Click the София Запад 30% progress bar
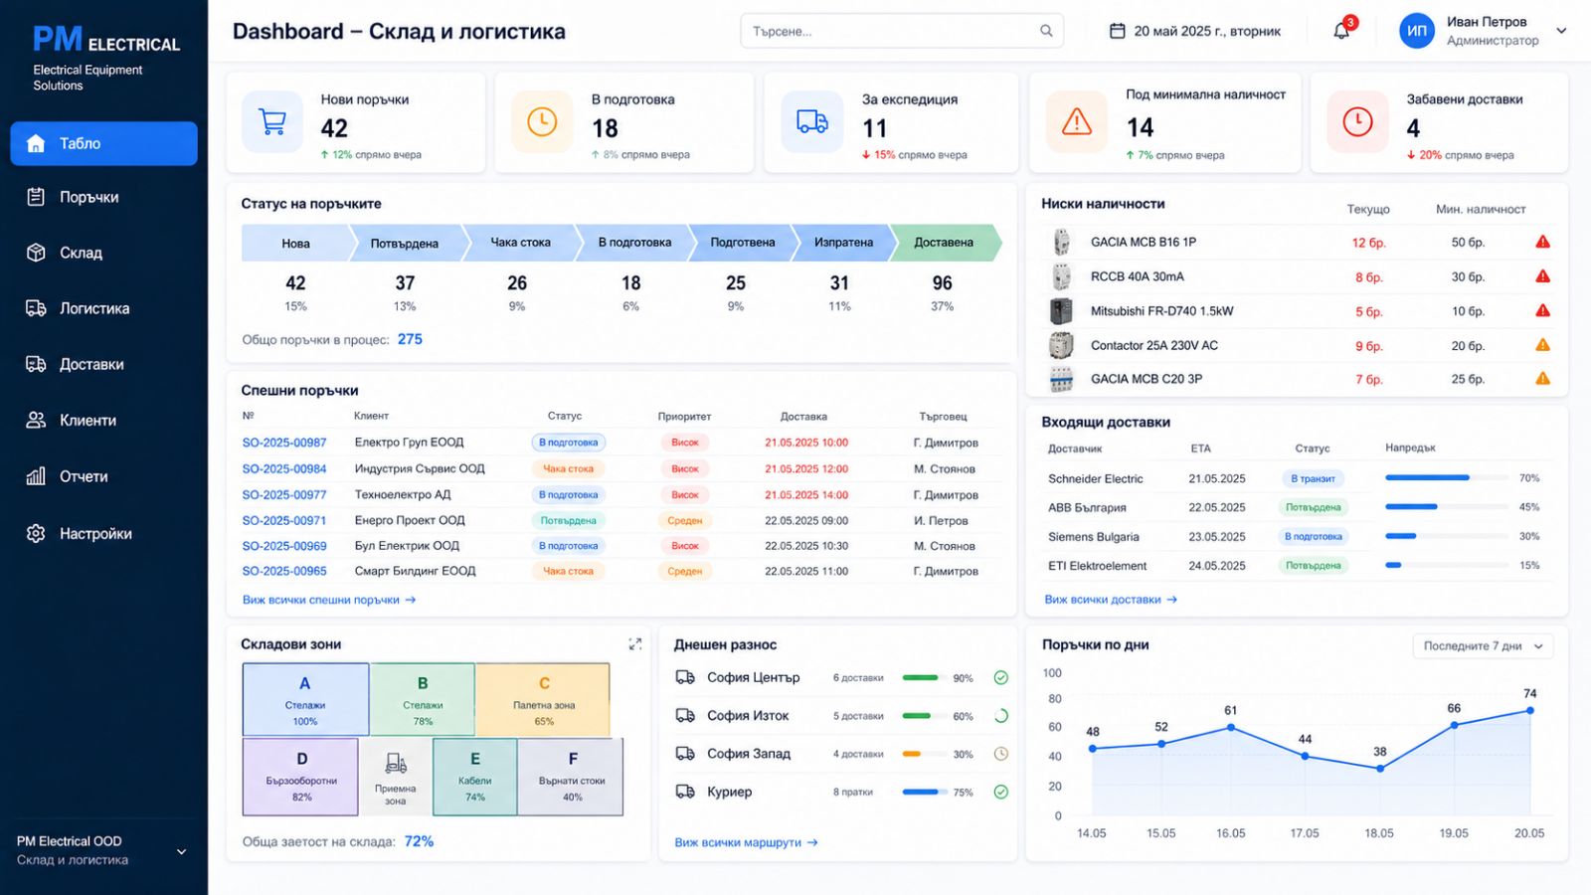The height and width of the screenshot is (895, 1591). click(x=927, y=754)
